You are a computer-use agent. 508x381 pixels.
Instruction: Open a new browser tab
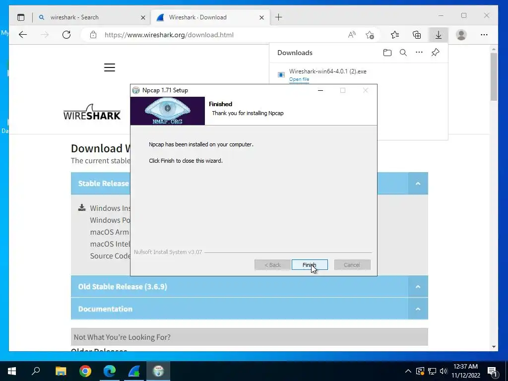tap(279, 17)
